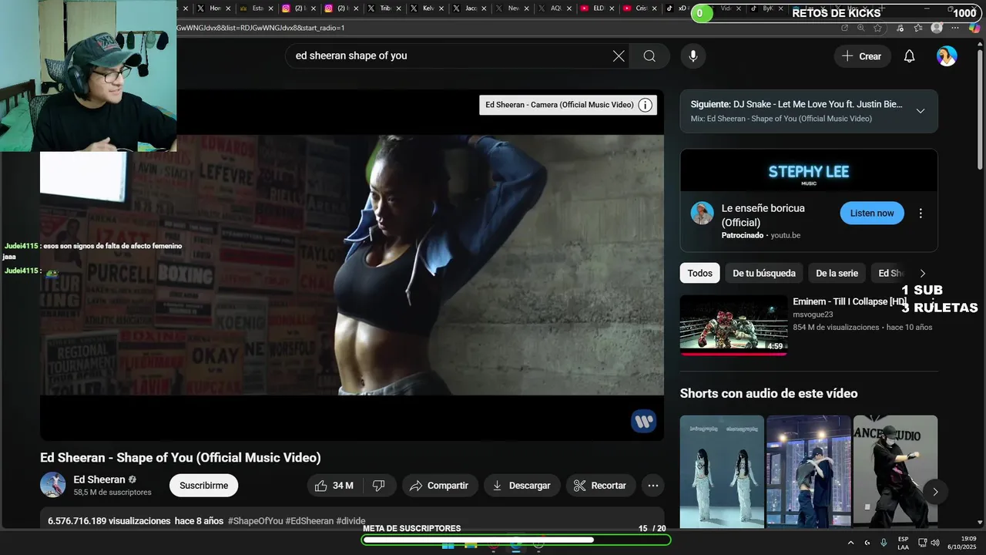Click Listen now on the ad
This screenshot has height=555, width=986.
point(872,214)
